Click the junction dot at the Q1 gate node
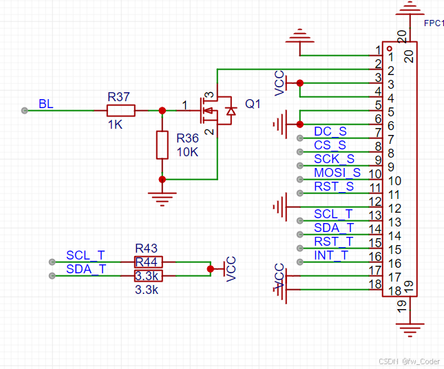This screenshot has width=444, height=369. 162,110
